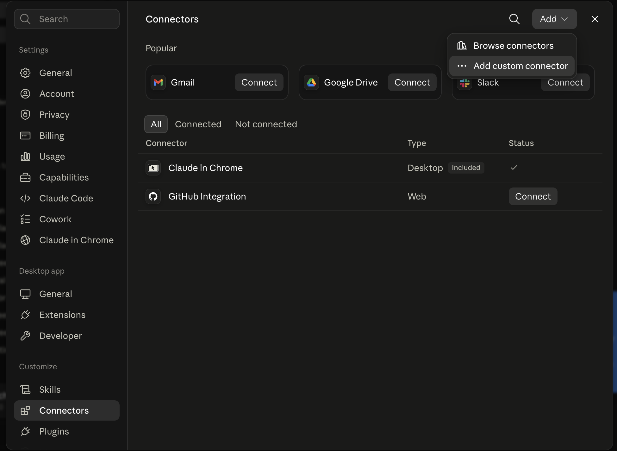Go to the Claude Code settings page
The image size is (617, 451).
[x=67, y=198]
